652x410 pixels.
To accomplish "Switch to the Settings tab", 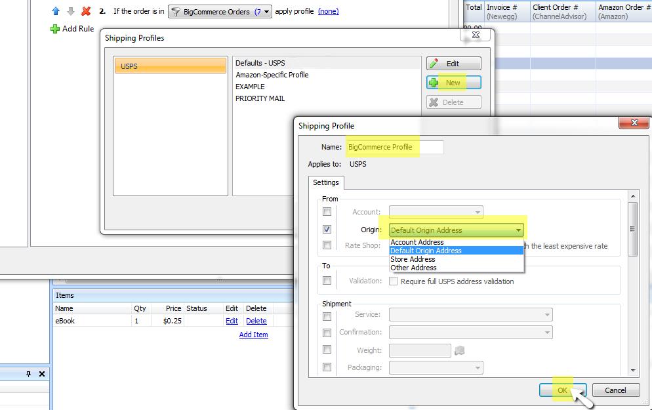I will [x=325, y=182].
